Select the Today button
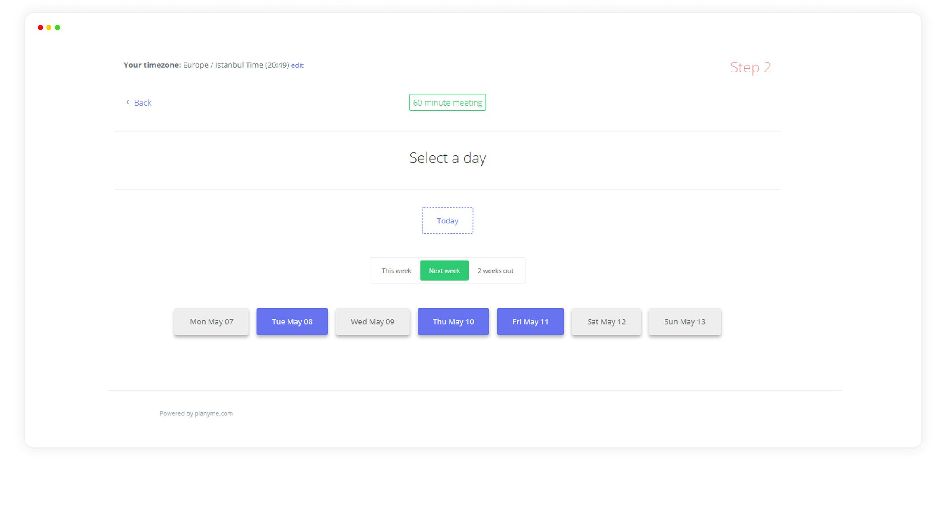950x515 pixels. pyautogui.click(x=447, y=221)
